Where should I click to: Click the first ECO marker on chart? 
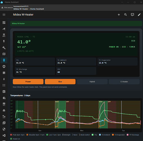click(57, 102)
